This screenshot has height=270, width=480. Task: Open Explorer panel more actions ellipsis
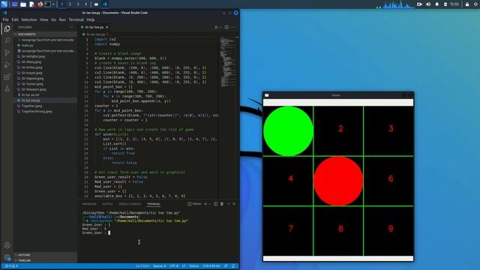(72, 27)
